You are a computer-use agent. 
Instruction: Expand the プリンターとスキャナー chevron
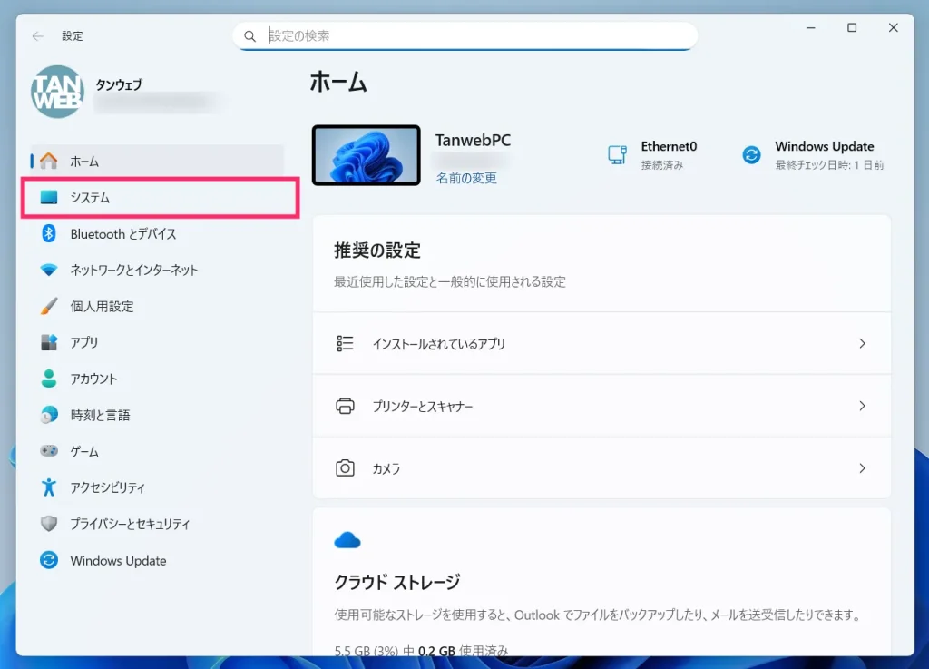click(862, 406)
